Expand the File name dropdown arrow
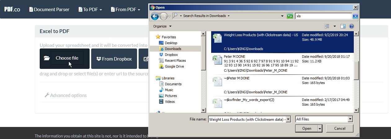This screenshot has width=391, height=139. pos(288,119)
